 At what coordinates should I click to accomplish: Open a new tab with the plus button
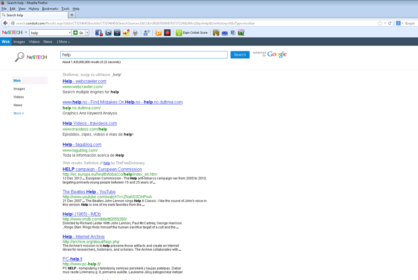[72, 15]
